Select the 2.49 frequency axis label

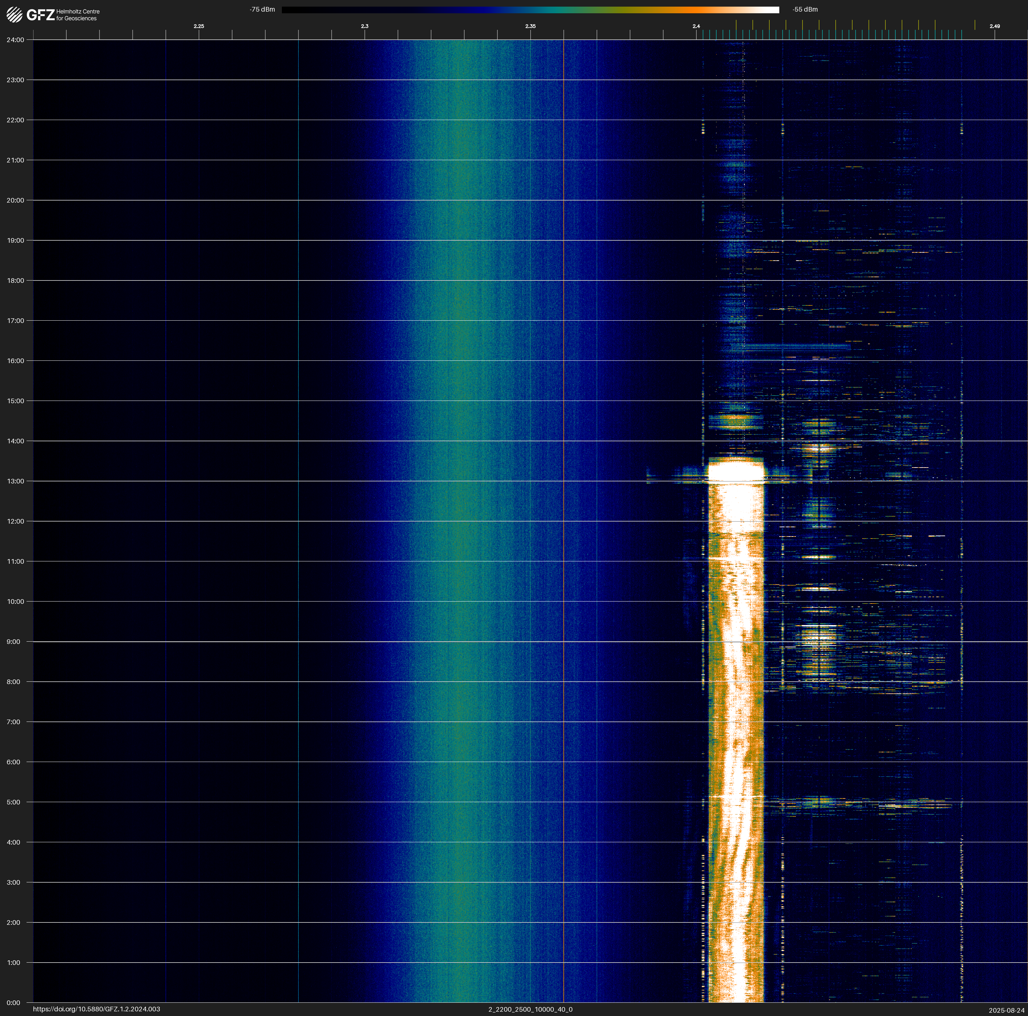[x=995, y=26]
